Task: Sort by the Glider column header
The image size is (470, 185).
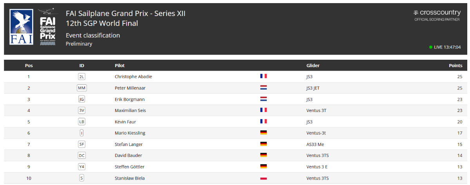Action: pos(313,66)
